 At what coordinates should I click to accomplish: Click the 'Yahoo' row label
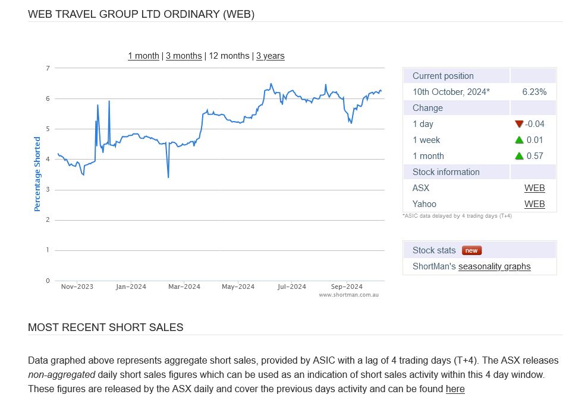(424, 204)
